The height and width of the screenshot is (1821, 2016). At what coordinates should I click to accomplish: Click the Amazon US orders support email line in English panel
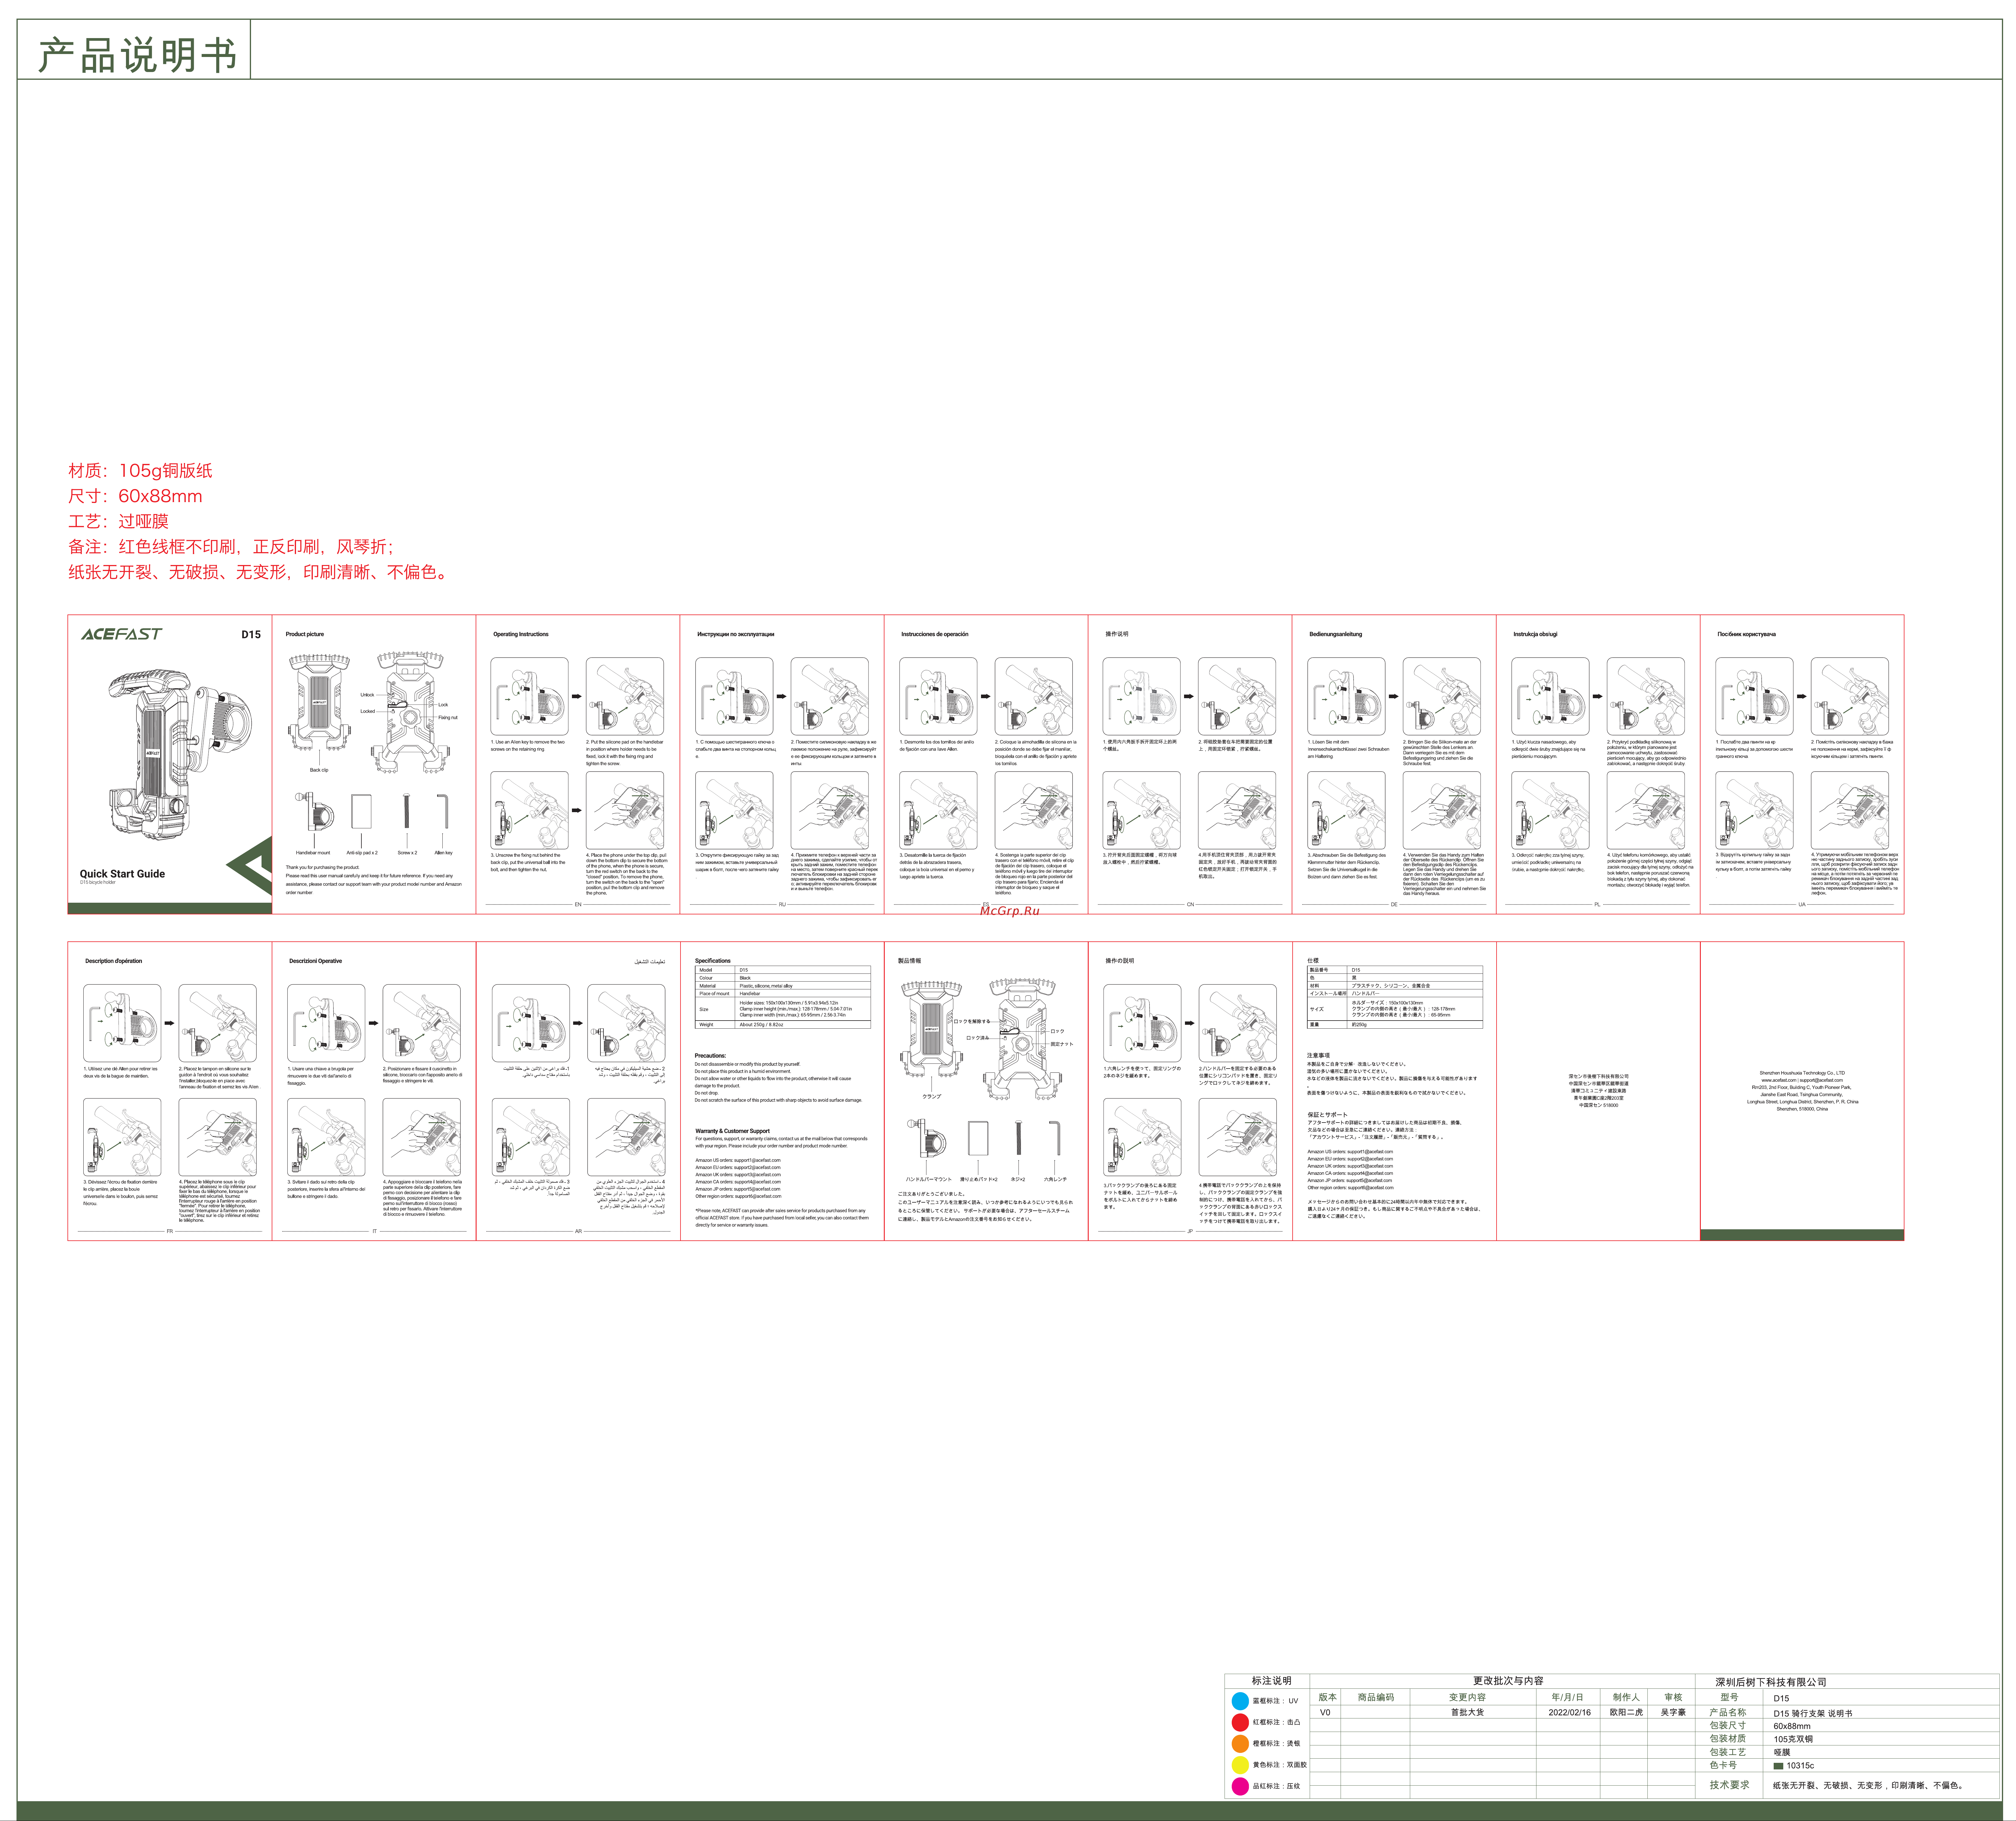[x=738, y=1160]
